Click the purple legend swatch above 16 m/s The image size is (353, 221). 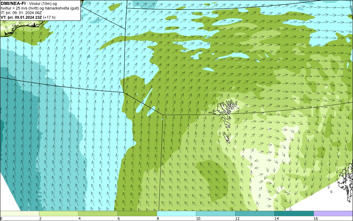(x=334, y=213)
